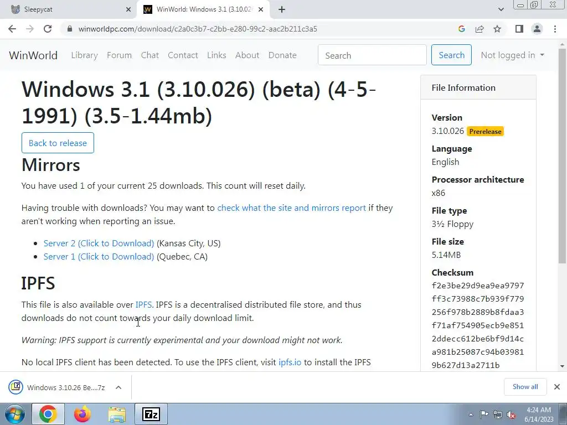Close the WinWorld tab
Image resolution: width=567 pixels, height=425 pixels.
pyautogui.click(x=261, y=9)
